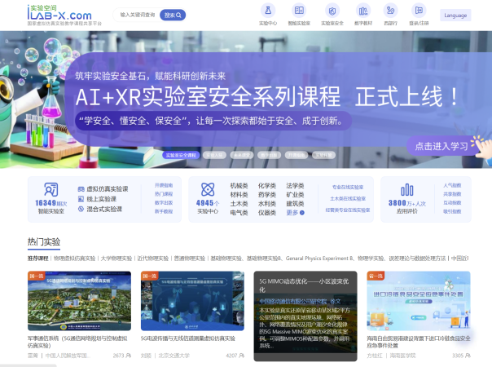Viewport: 492px width, 367px height.
Task: Open the 虚拟仿真实验课 link
Action: click(108, 189)
